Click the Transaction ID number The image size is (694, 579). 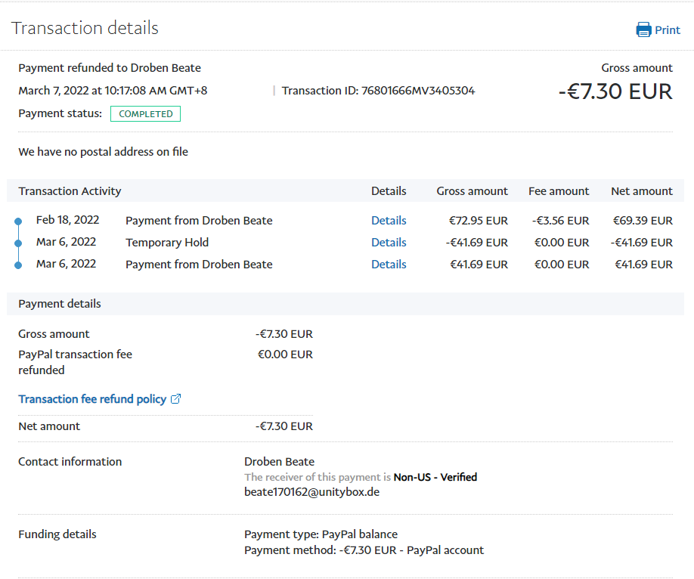[x=418, y=91]
